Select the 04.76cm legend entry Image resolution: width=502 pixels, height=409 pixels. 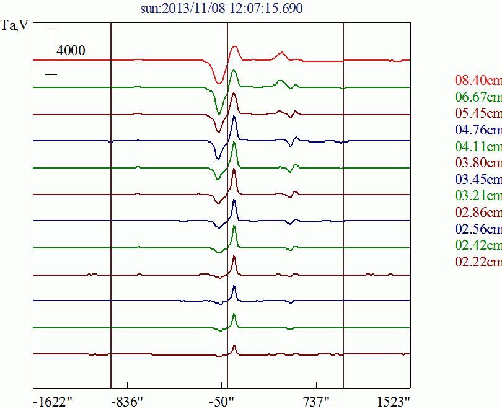point(478,130)
